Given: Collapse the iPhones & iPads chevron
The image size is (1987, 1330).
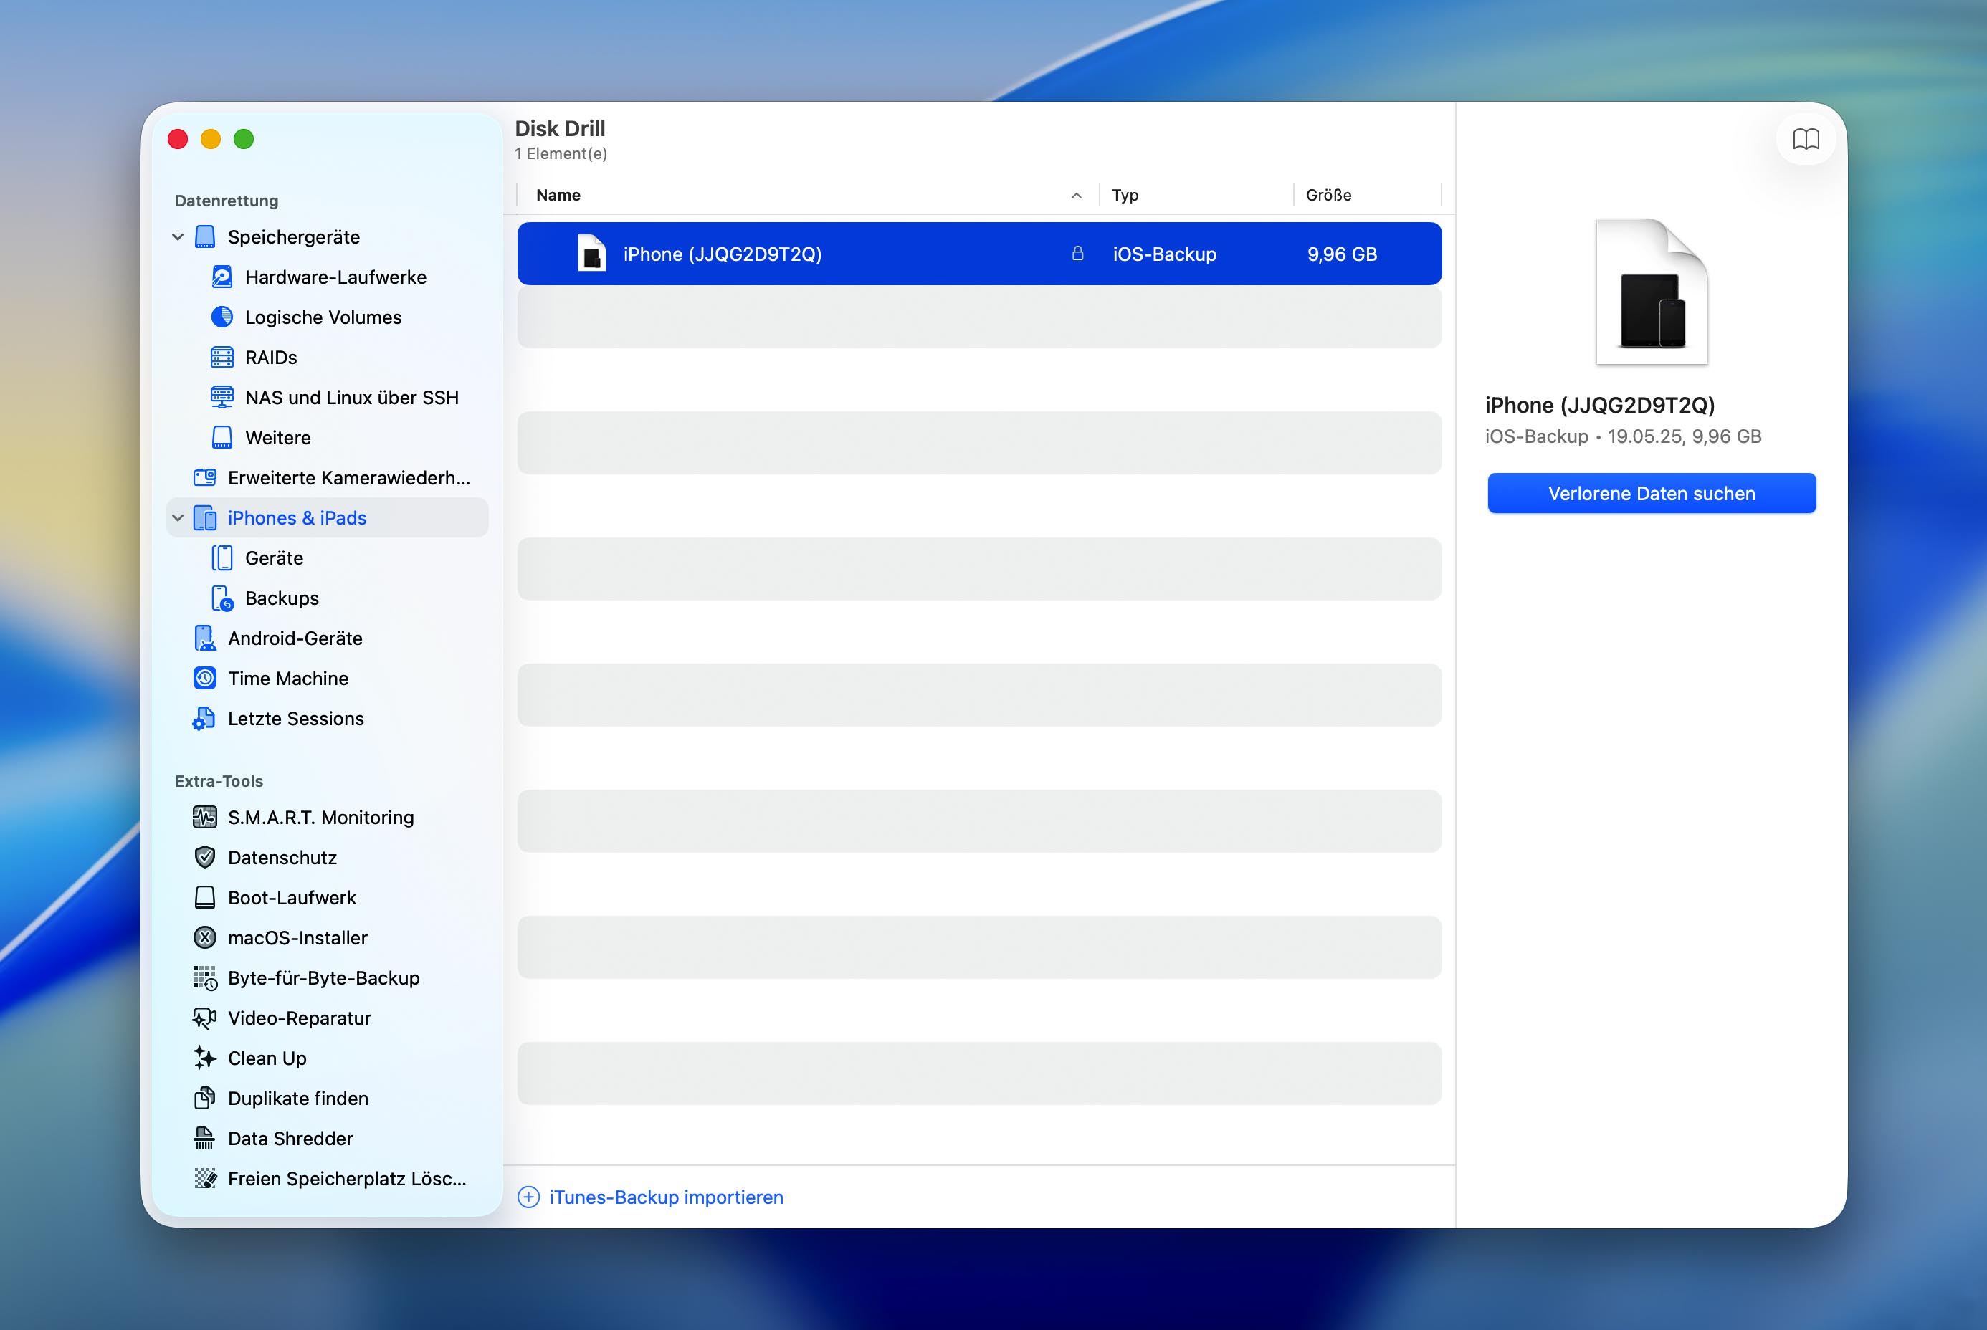Looking at the screenshot, I should 177,518.
